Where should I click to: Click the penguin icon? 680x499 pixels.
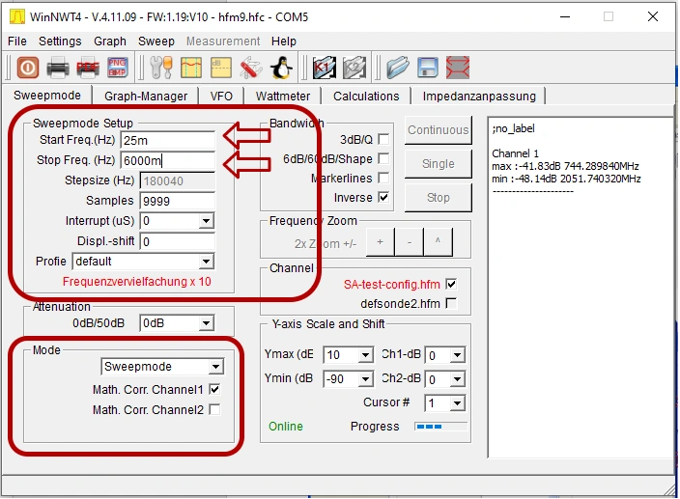281,68
